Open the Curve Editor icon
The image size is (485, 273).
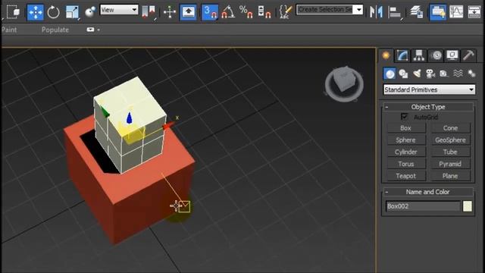pos(456,12)
